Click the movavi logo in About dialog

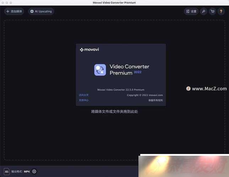click(89, 50)
